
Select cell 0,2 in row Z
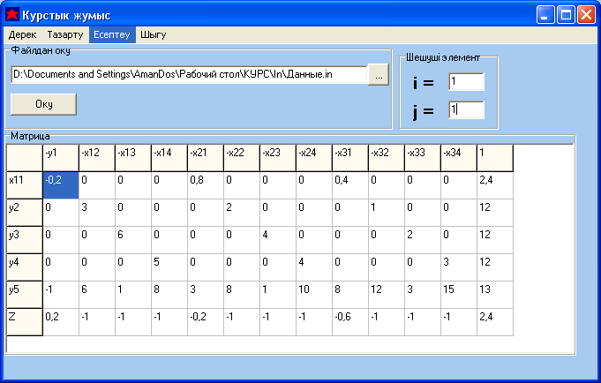tap(61, 322)
